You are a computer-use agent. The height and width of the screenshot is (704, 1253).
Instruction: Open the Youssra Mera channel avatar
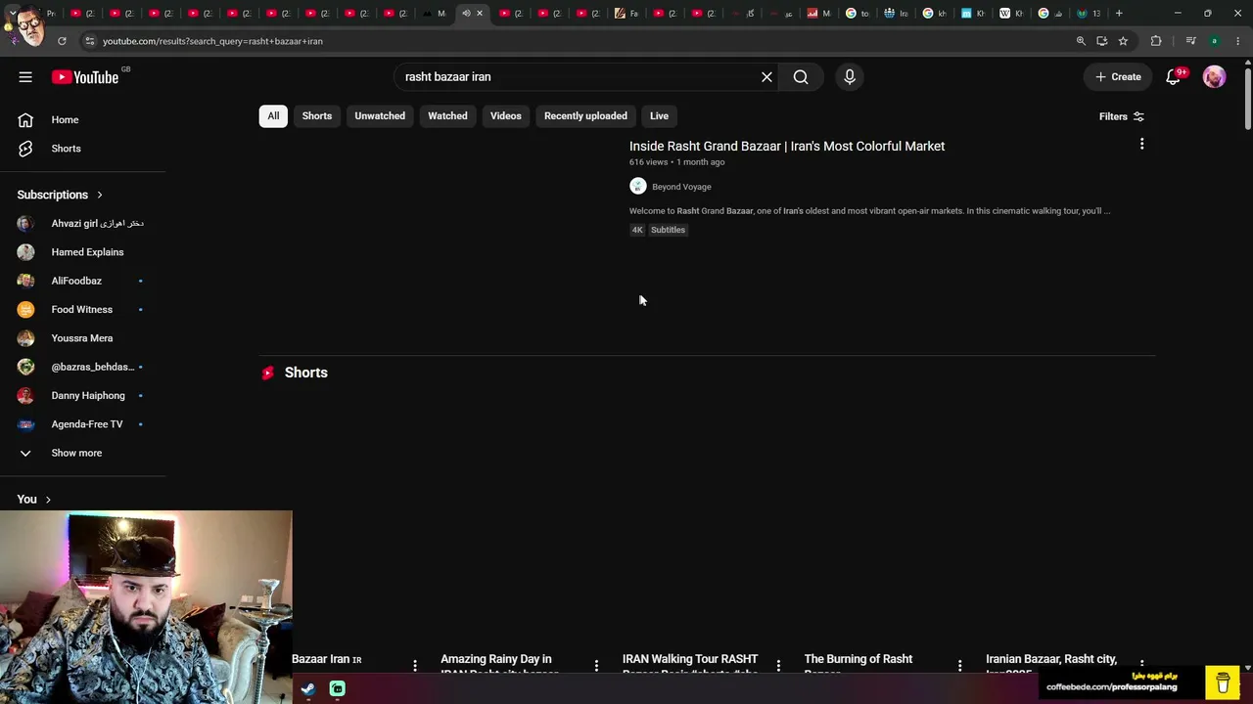coord(25,338)
